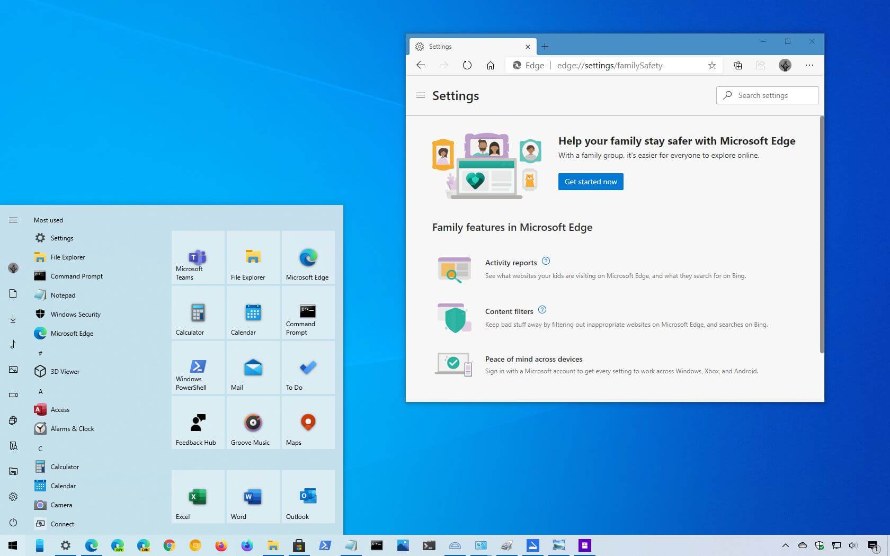The width and height of the screenshot is (890, 556).
Task: Open Settings hamburger menu in Edge
Action: click(x=421, y=95)
